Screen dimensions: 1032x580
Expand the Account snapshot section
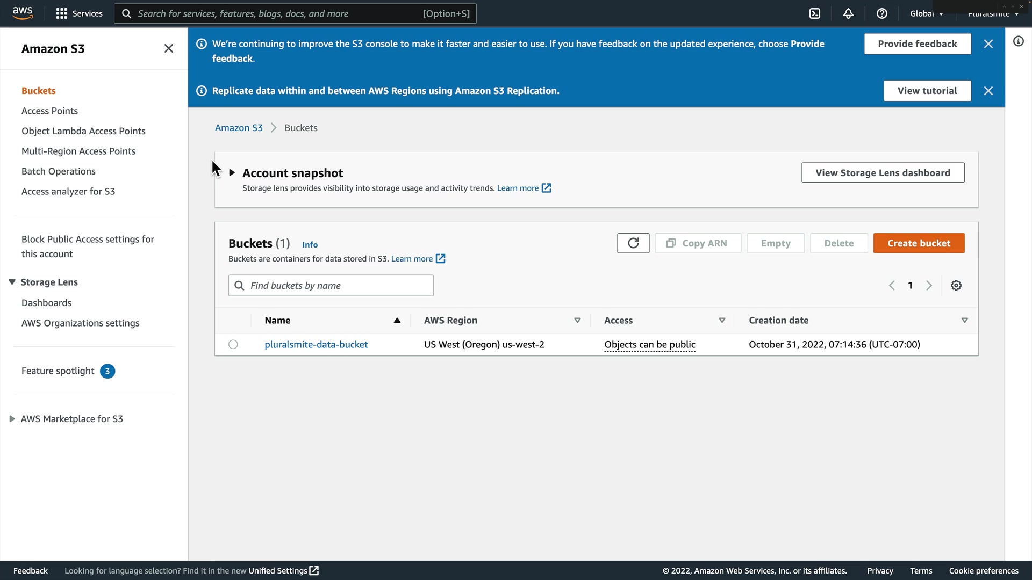tap(232, 173)
